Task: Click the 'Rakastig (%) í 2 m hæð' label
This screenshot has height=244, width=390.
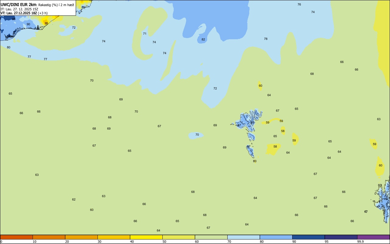Action: coord(56,5)
